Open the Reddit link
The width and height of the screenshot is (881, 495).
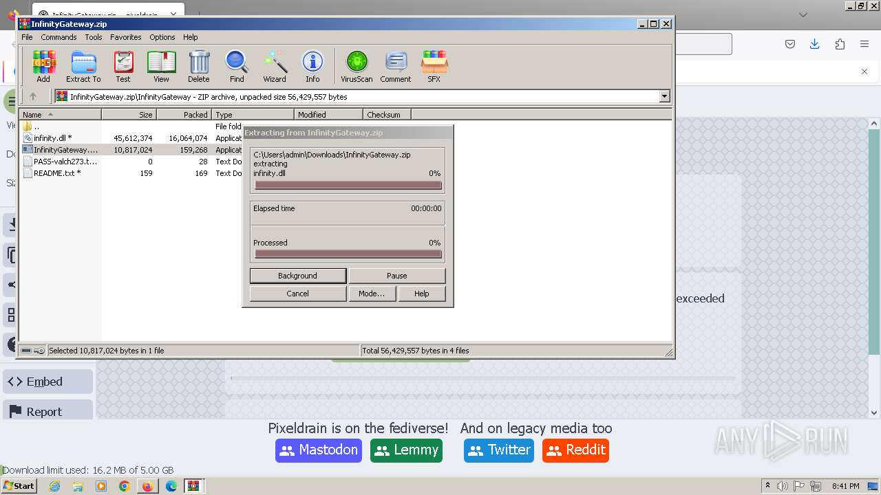point(575,450)
